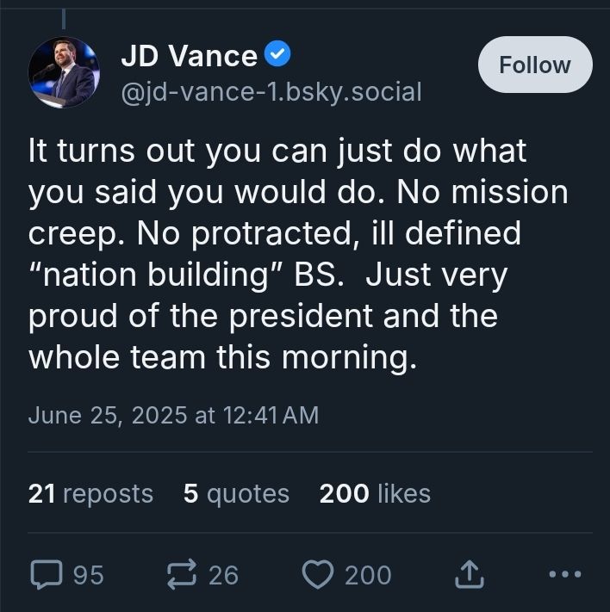Viewport: 610px width, 612px height.
Task: View the list of 21 reposts
Action: (x=90, y=494)
